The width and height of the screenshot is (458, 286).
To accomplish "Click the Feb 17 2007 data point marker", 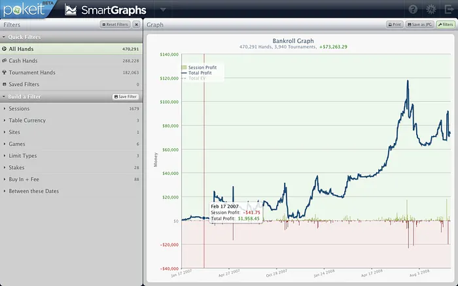I will point(204,218).
